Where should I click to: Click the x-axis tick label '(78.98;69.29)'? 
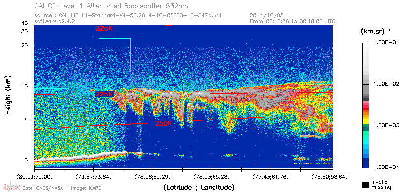tap(153, 177)
